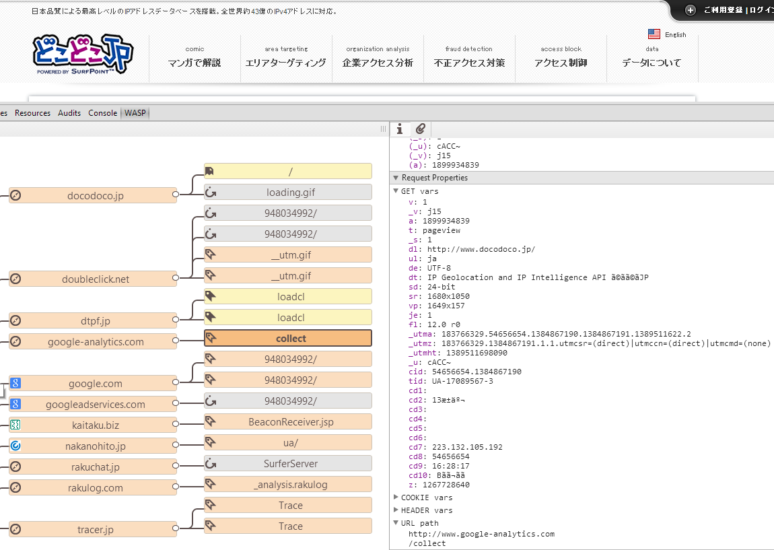Collapse the Request Properties section
The image size is (774, 550).
396,178
